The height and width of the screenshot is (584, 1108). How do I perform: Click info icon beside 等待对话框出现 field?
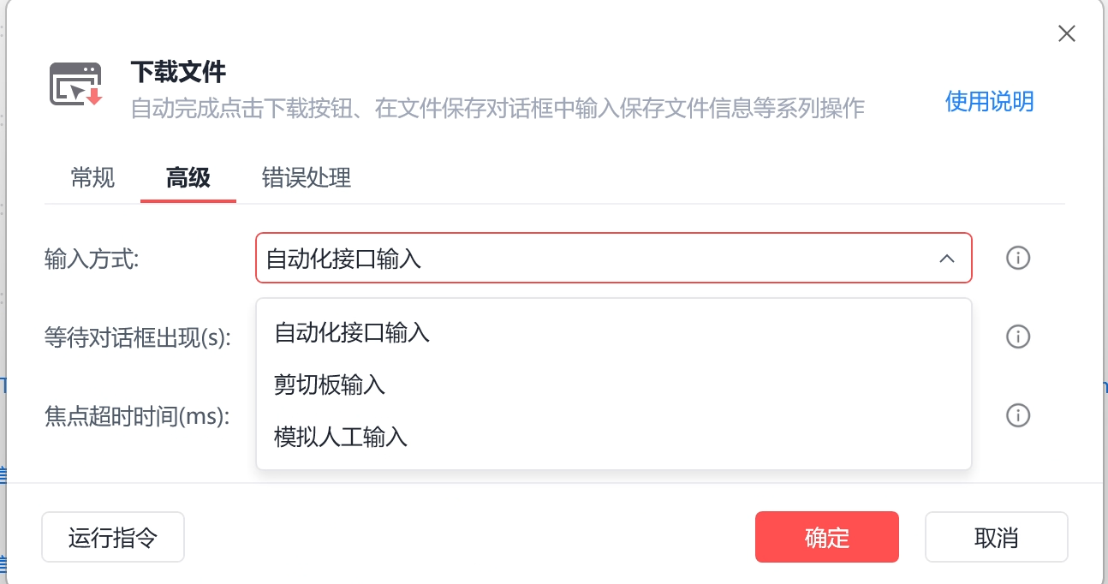click(1017, 337)
